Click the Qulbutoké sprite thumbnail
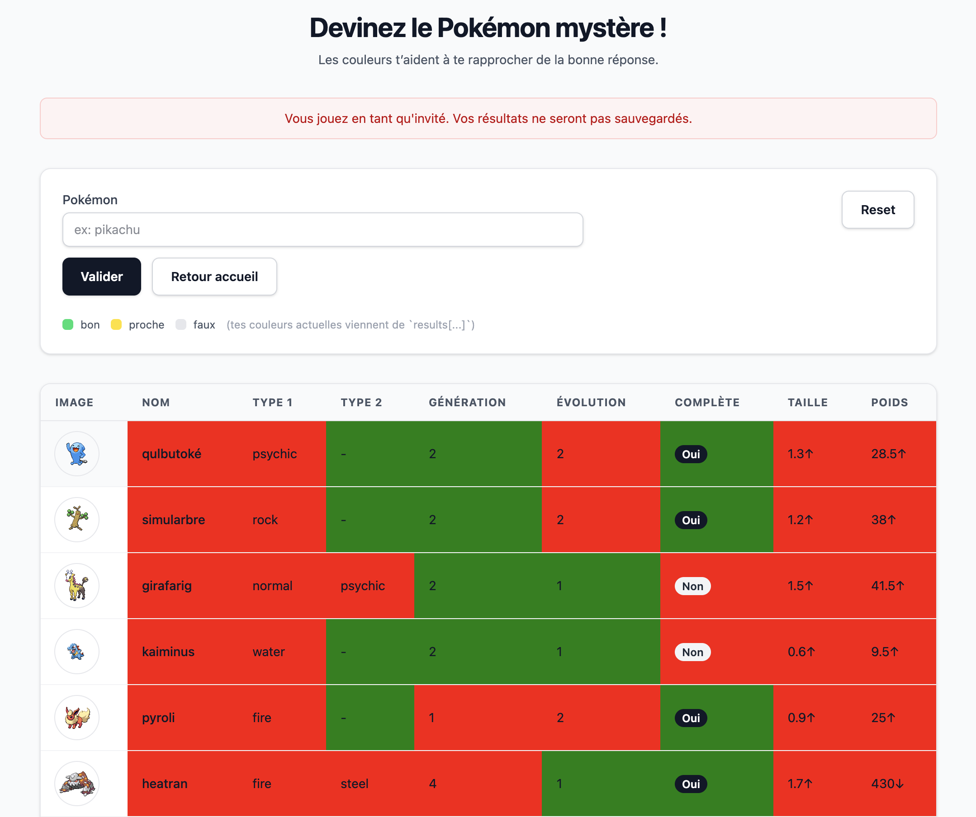The image size is (976, 817). tap(77, 454)
